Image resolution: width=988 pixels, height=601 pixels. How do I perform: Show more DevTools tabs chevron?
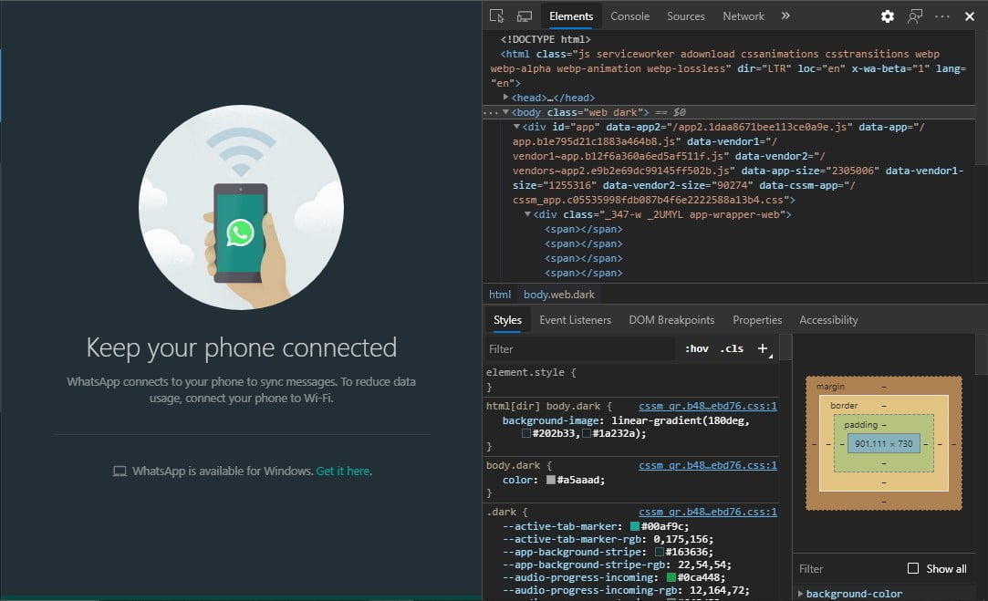(x=785, y=16)
